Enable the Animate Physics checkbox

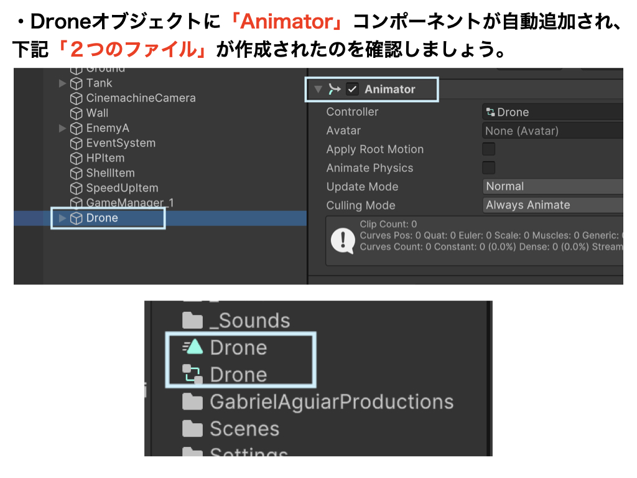click(x=489, y=168)
